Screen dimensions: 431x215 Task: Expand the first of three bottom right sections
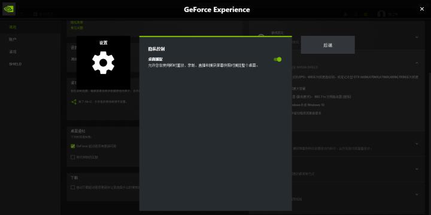click(417, 144)
